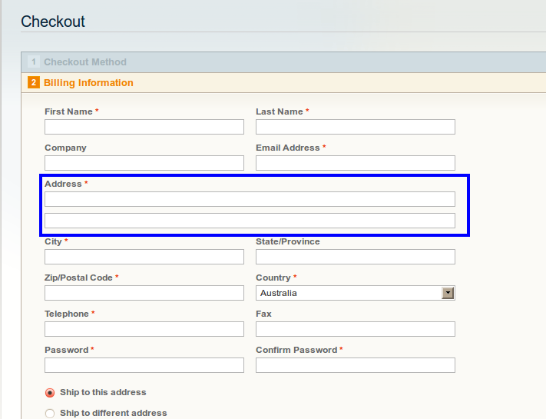The image size is (546, 419).
Task: Click the second Address line field
Action: 250,221
